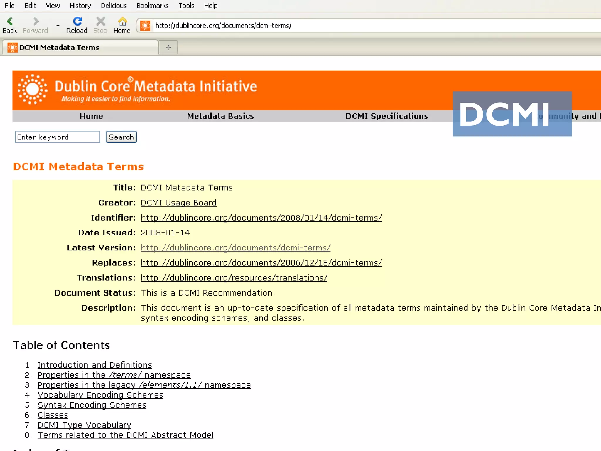Click the Reload icon

point(77,21)
